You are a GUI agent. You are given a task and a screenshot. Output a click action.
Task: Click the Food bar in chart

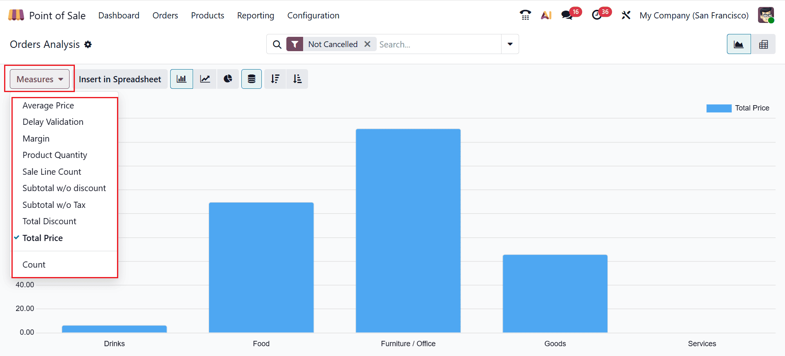261,267
